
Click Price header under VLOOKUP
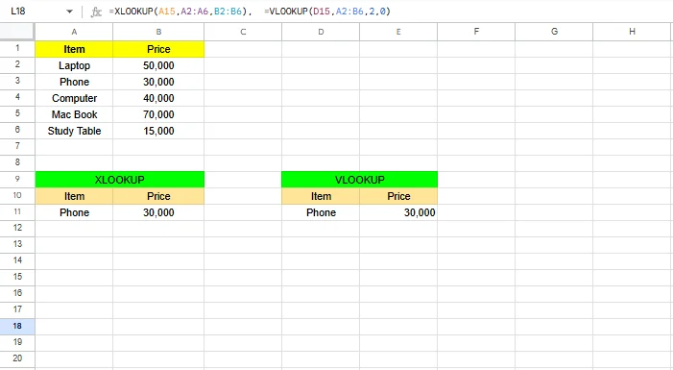pyautogui.click(x=398, y=196)
